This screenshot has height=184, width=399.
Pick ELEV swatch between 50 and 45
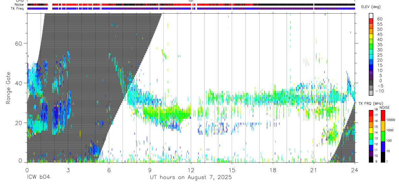tap(371, 31)
